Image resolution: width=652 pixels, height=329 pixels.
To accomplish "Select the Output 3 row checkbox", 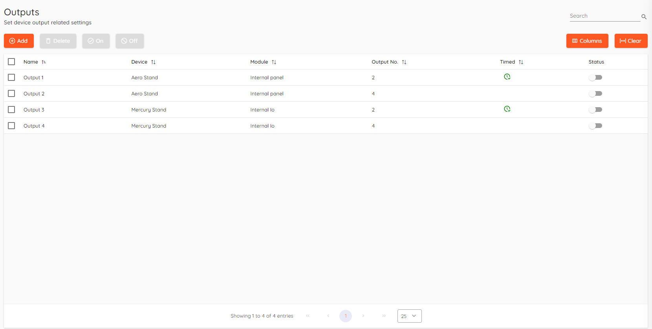I will pos(11,110).
